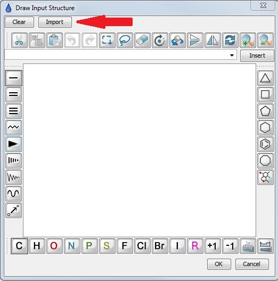The width and height of the screenshot is (278, 281).
Task: Open the periodic table icon
Action: point(265,246)
